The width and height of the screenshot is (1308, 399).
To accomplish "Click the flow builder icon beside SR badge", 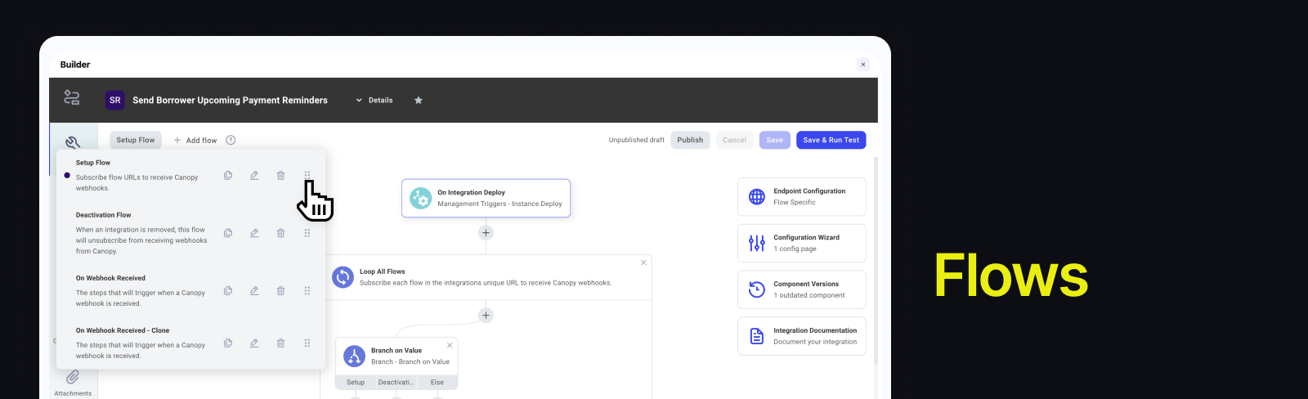I will (72, 98).
